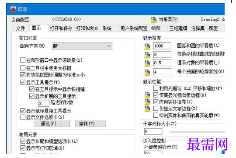
Task: Click drawing icon beside 仅亮显光栅图像边框
Action: (x=147, y=95)
